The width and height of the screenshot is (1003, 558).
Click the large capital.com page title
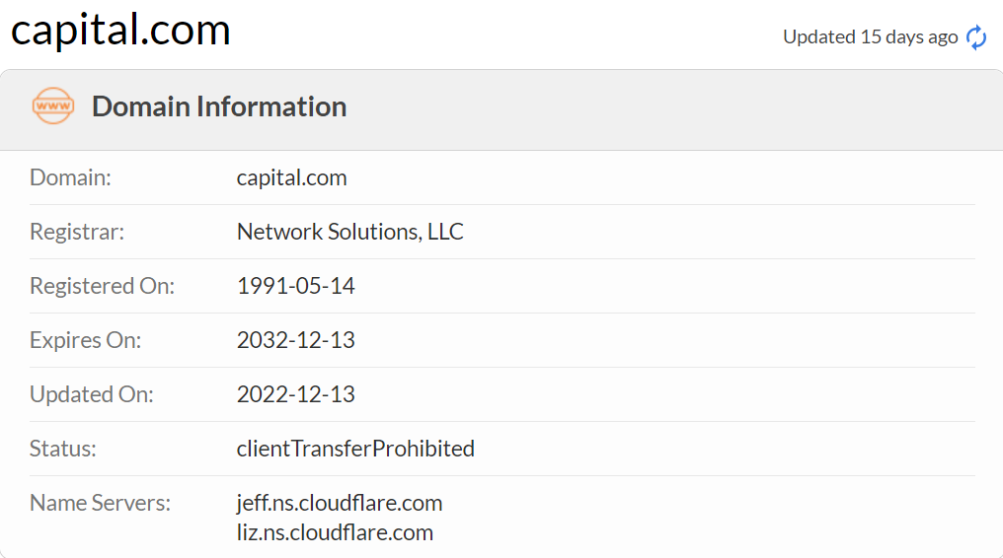(x=120, y=30)
